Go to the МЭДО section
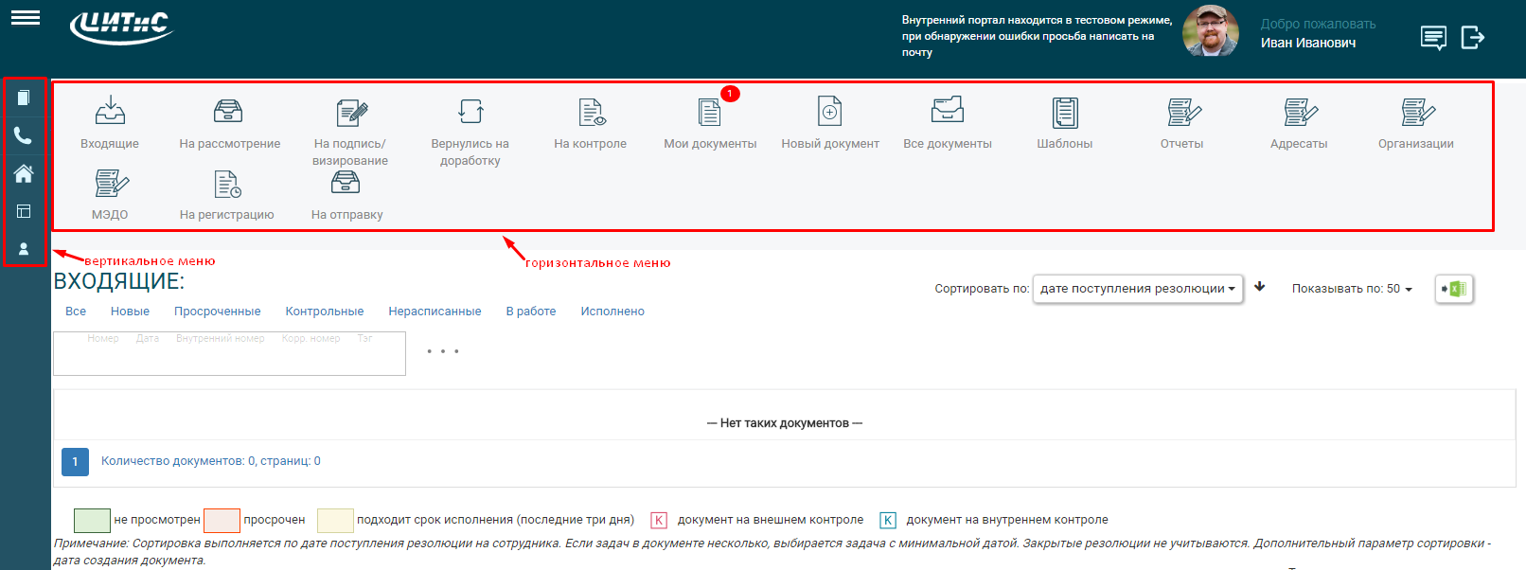Screen dimensions: 1526x570 [111, 185]
